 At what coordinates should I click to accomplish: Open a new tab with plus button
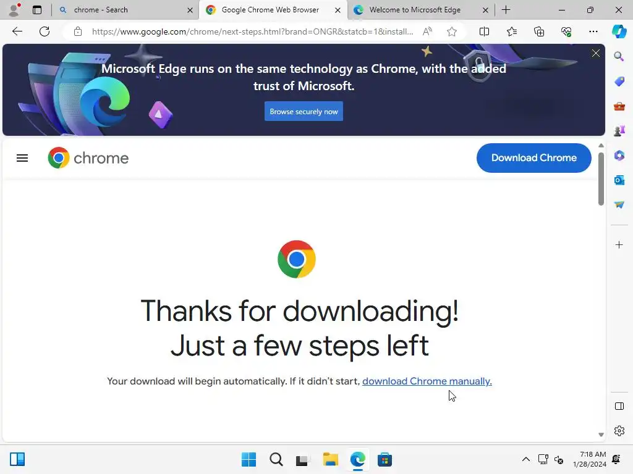point(506,10)
